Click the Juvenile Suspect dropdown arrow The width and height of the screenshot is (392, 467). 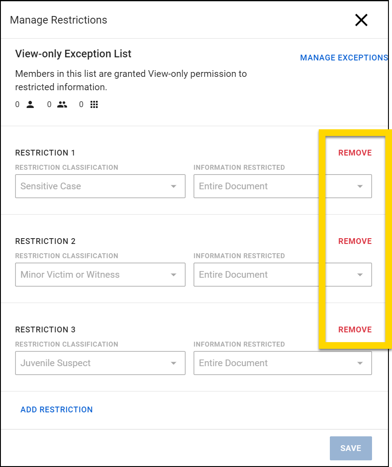click(174, 363)
